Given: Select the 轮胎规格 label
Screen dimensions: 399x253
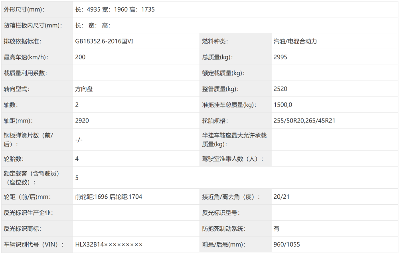Looking at the screenshot, I should (x=215, y=121).
